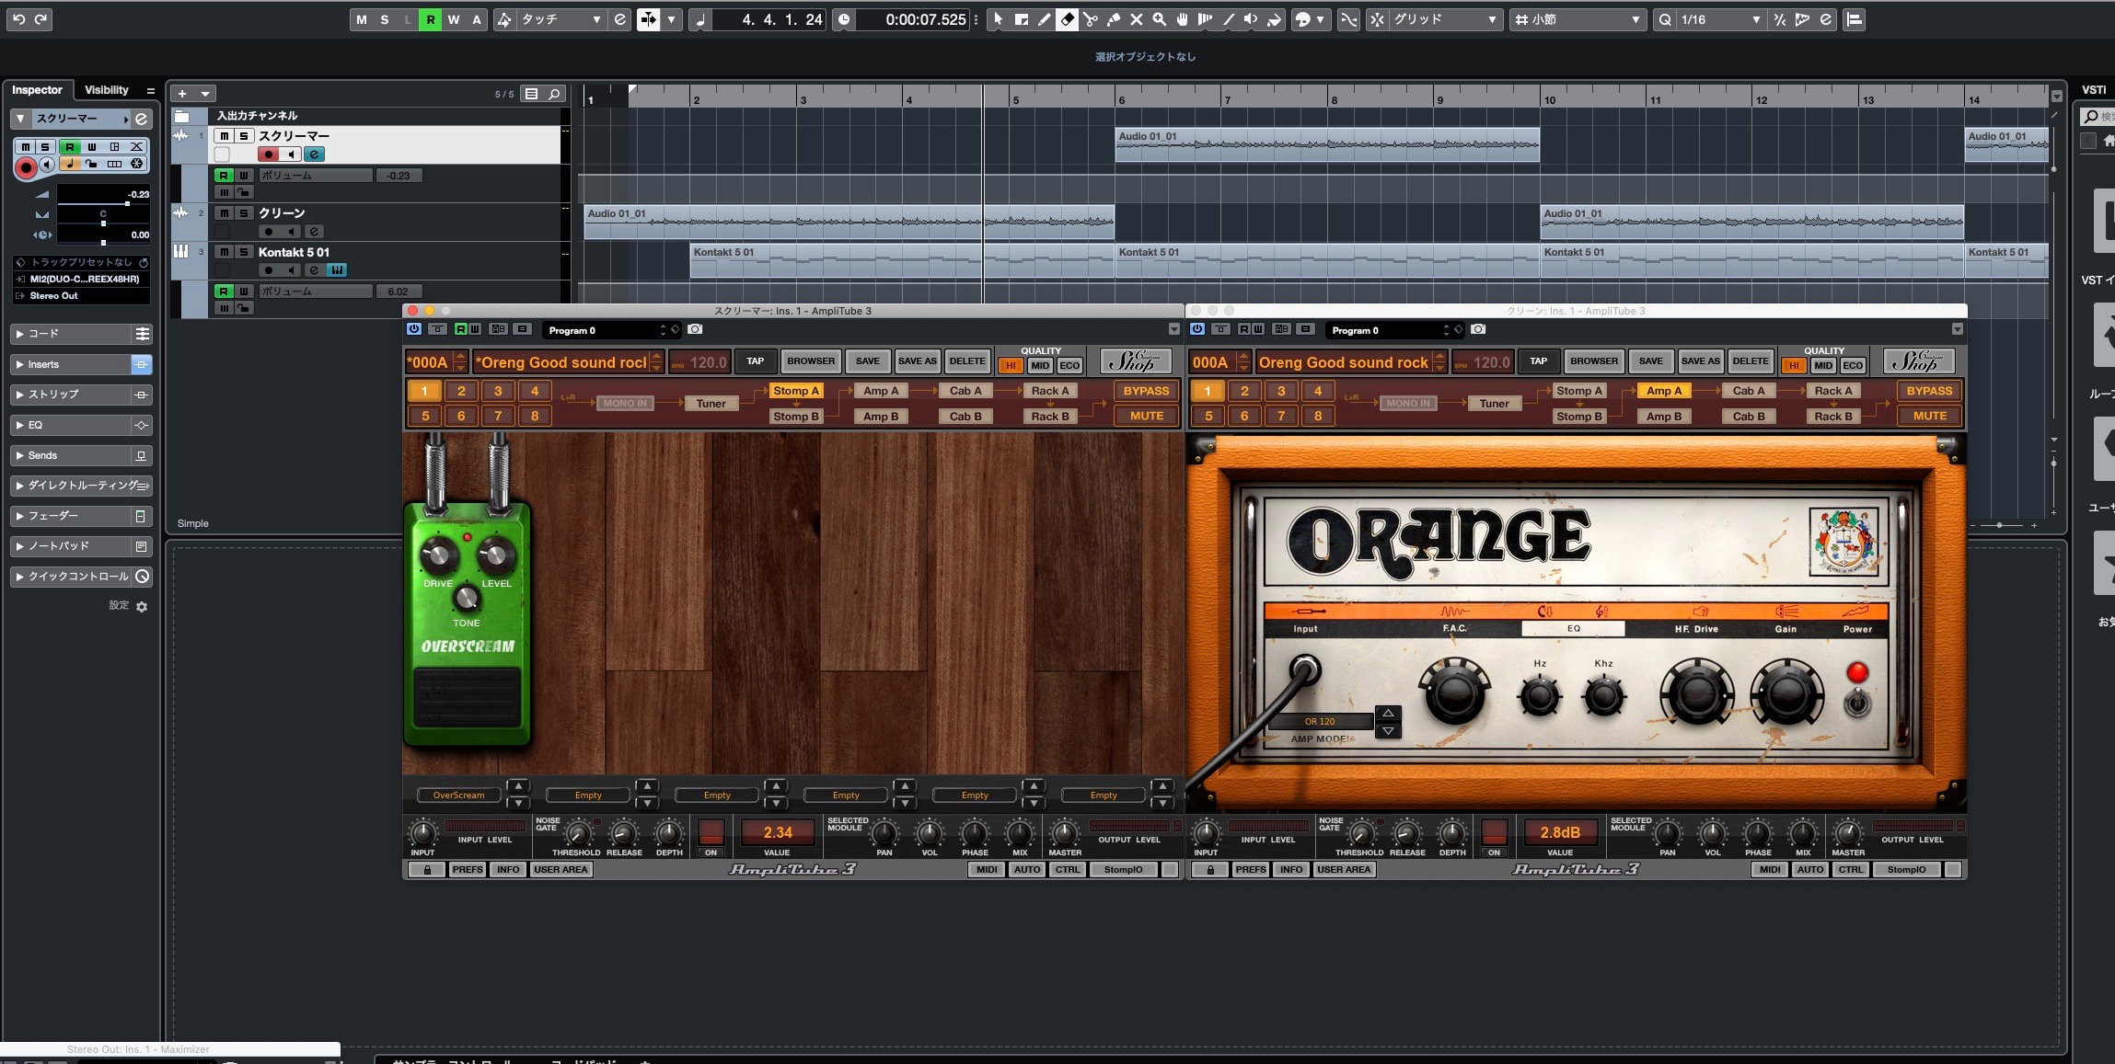Click SAVE AS in Orange amp window
Image resolution: width=2115 pixels, height=1064 pixels.
(x=1700, y=361)
